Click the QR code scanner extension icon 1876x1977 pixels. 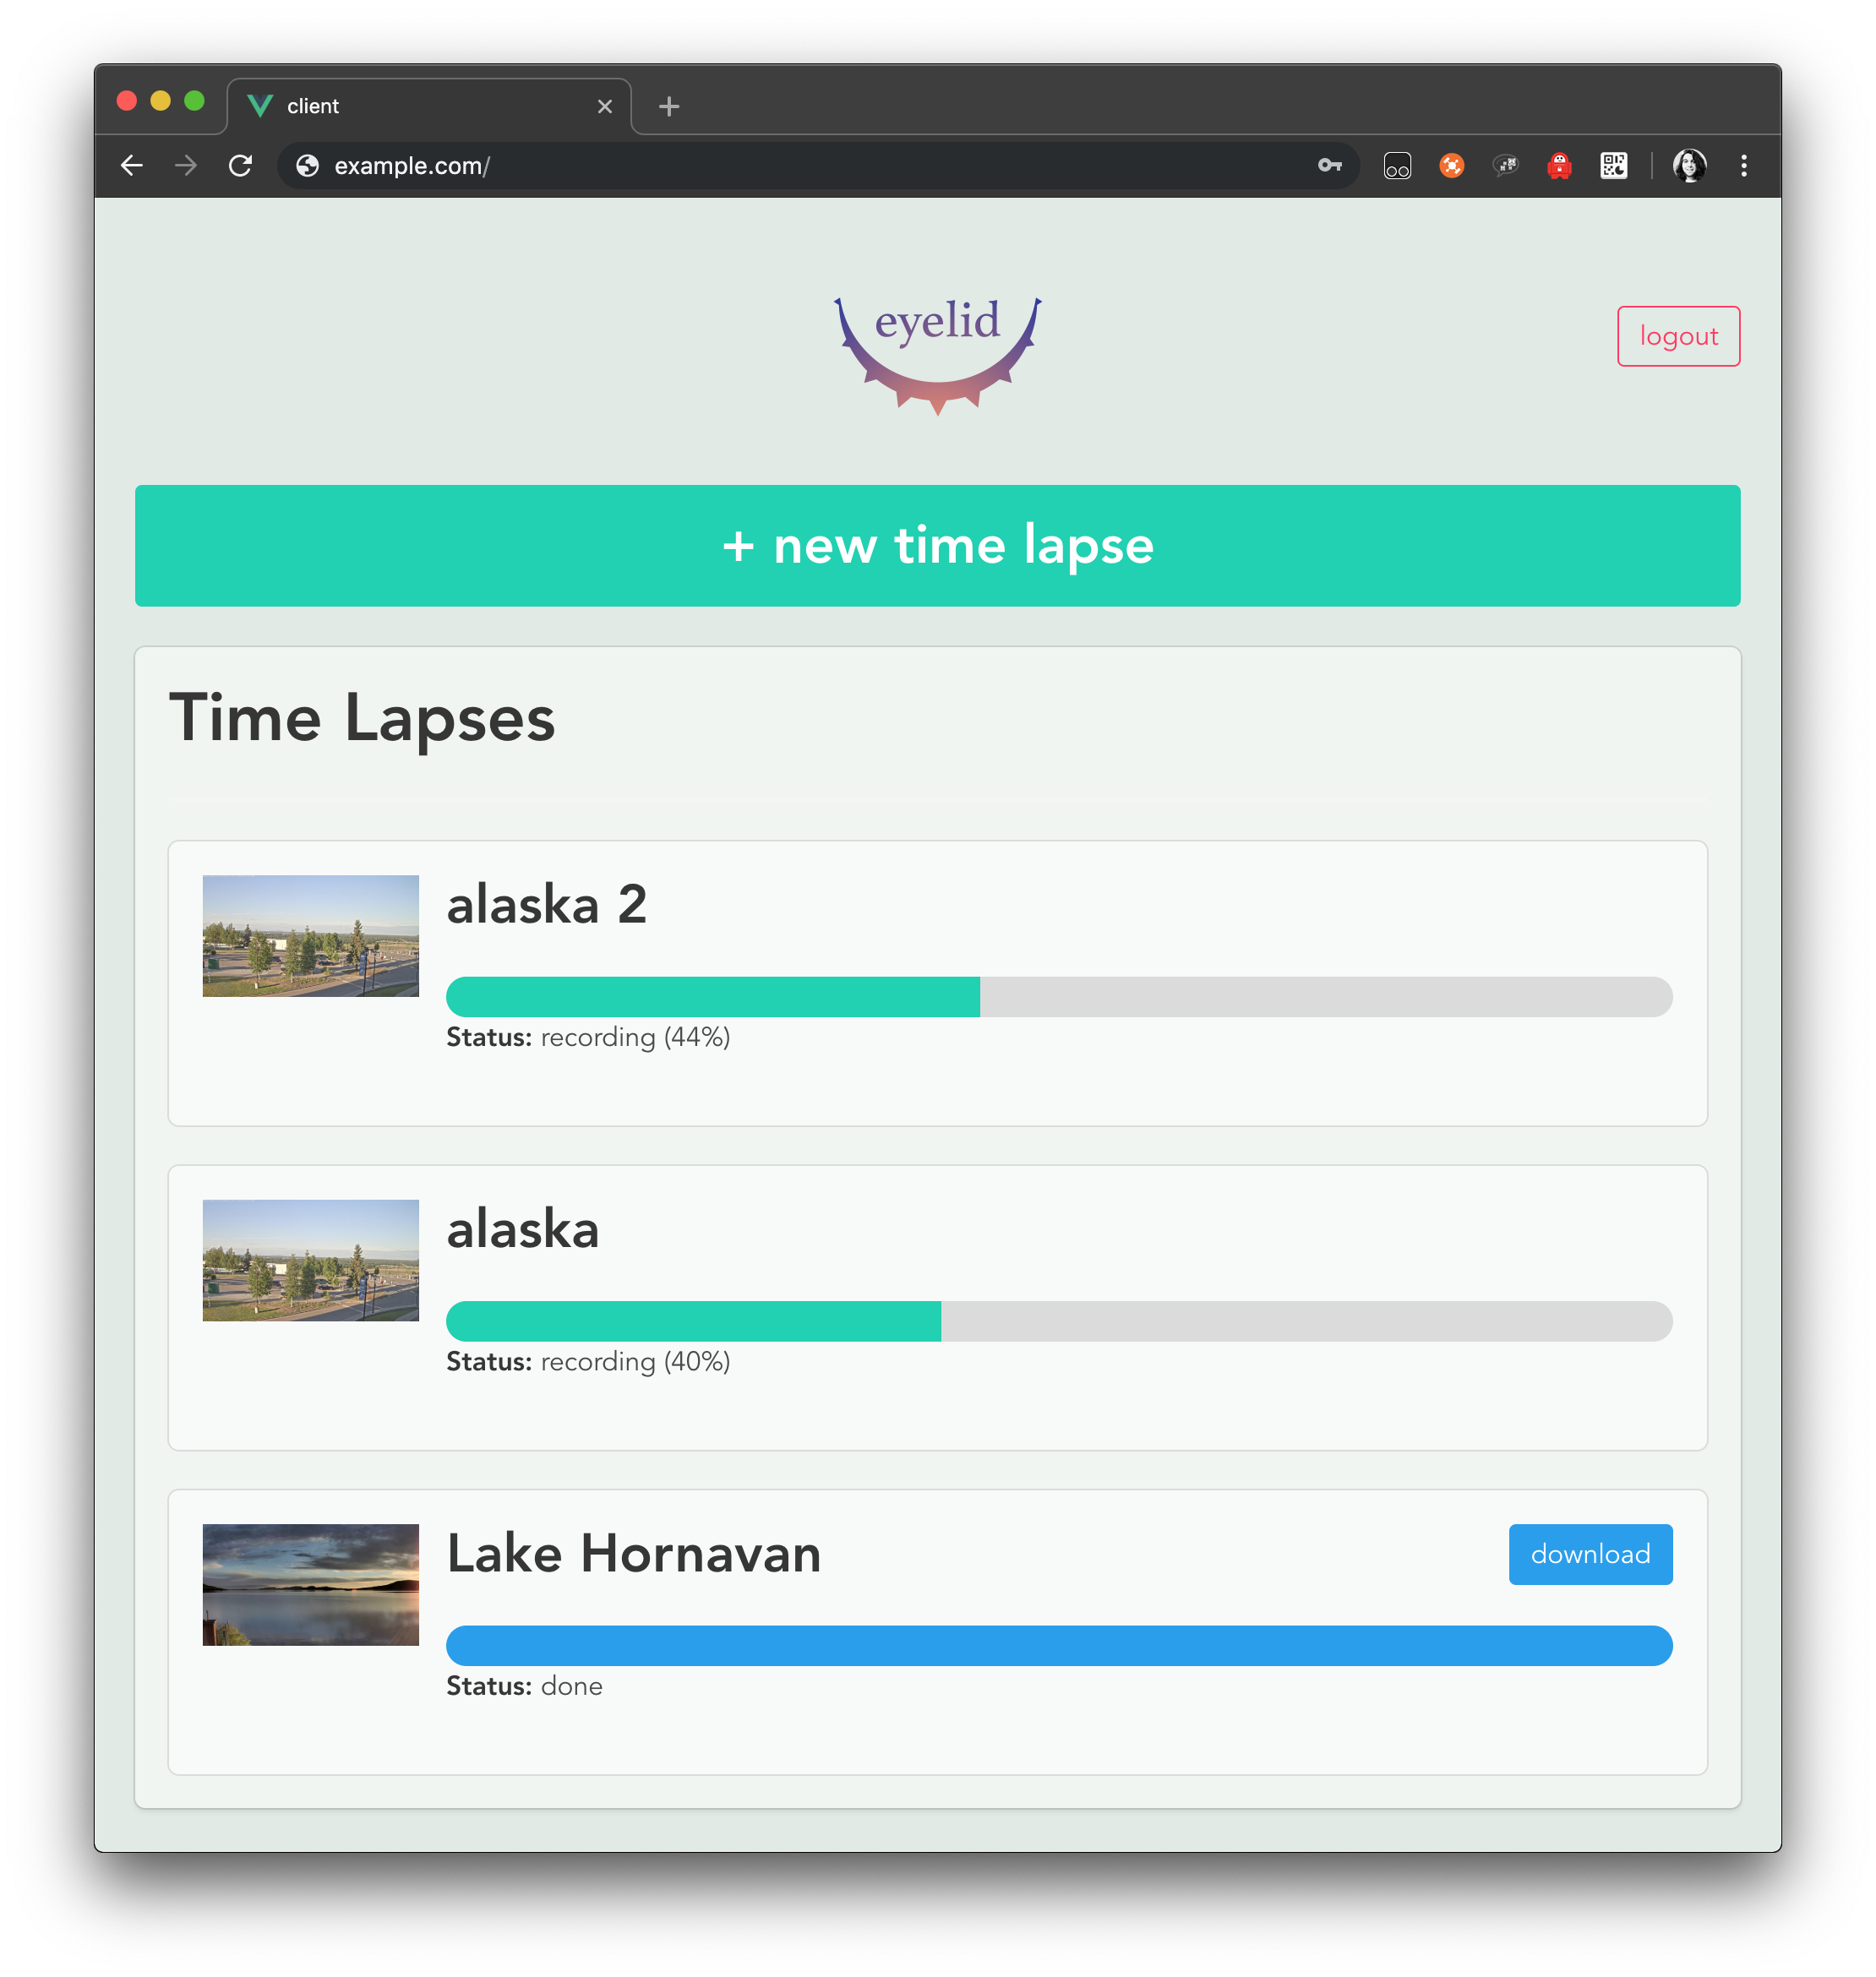(1613, 166)
